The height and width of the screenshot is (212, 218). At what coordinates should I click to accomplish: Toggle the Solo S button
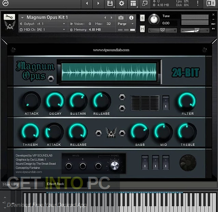pos(142,18)
